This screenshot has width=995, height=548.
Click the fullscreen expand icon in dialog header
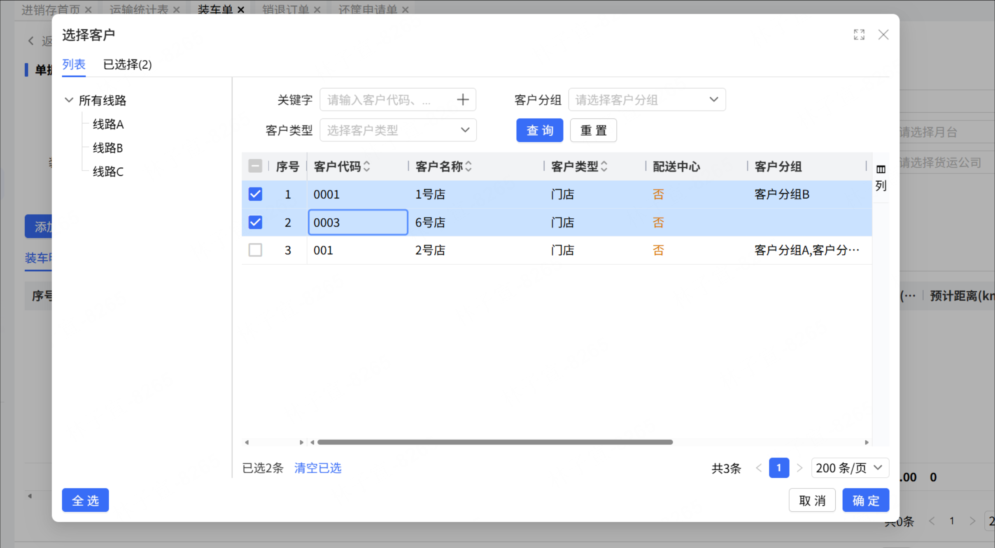[859, 35]
